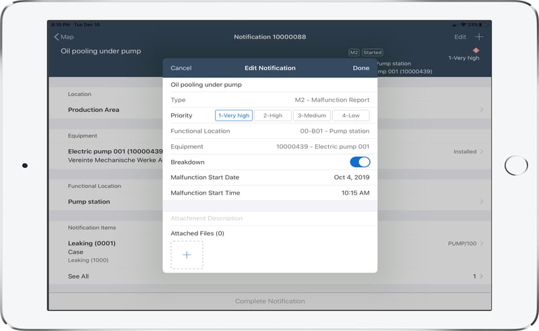This screenshot has width=539, height=331.
Task: Tap Production Area text
Action: 94,110
